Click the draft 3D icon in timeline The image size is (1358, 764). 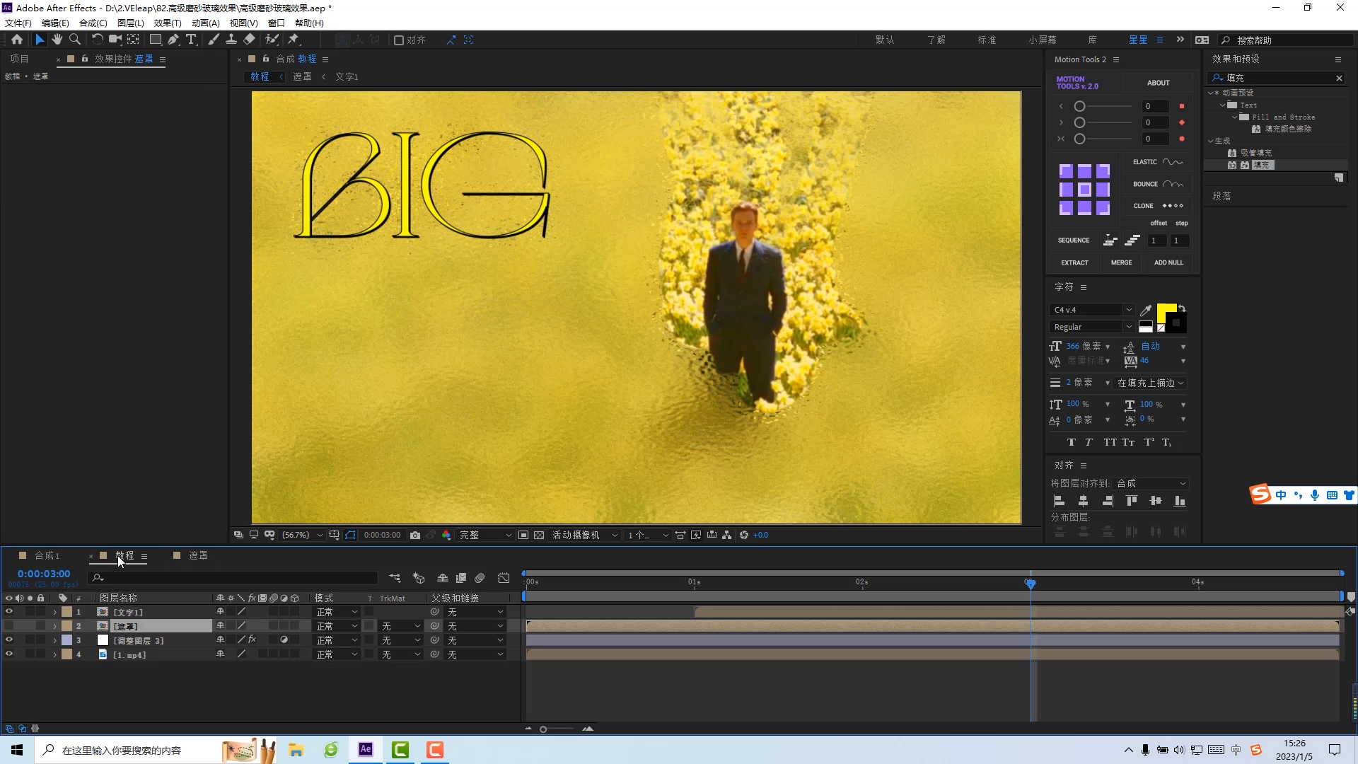(x=419, y=579)
